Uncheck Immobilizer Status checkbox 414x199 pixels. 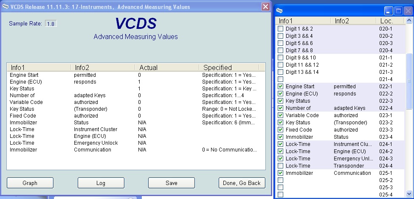tap(280, 137)
